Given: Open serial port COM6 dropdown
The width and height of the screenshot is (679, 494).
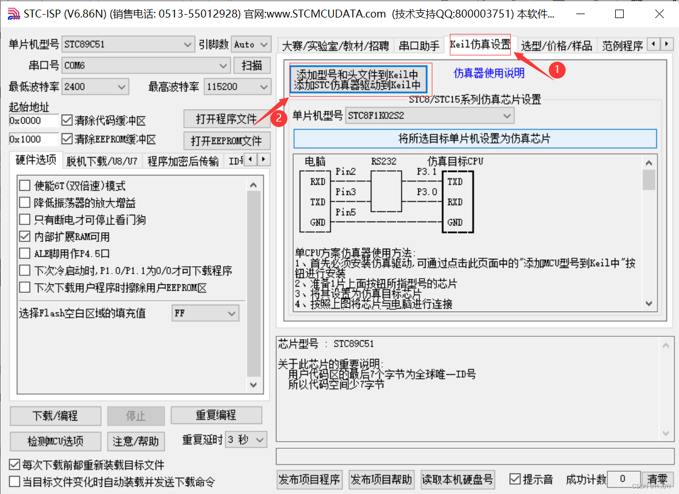Looking at the screenshot, I should click(x=146, y=65).
